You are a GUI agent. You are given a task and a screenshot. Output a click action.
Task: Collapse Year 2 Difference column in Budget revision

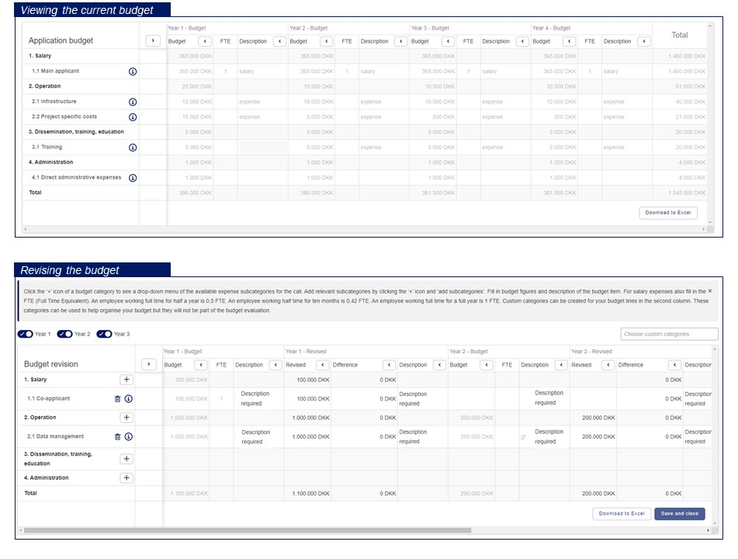tap(674, 365)
